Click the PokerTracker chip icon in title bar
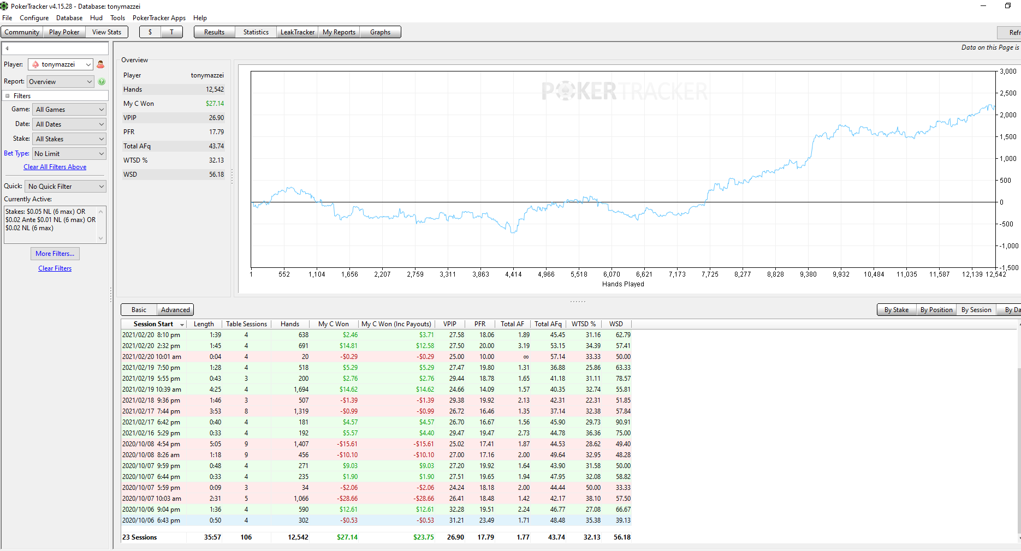Image resolution: width=1021 pixels, height=551 pixels. pyautogui.click(x=4, y=6)
